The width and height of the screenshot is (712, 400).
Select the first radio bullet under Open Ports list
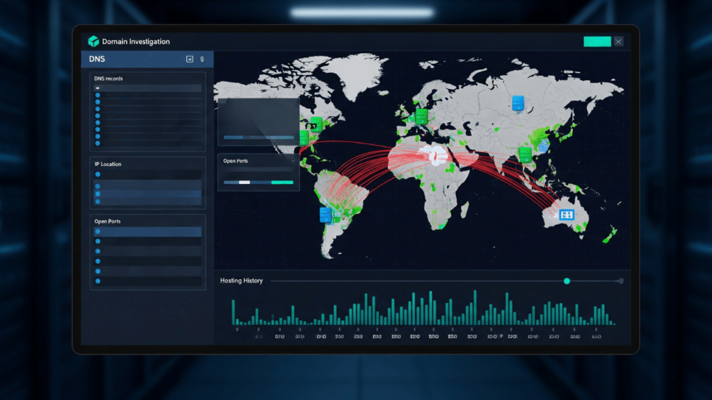[98, 231]
